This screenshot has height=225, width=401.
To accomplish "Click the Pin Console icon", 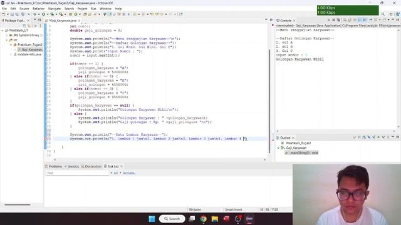I will (370, 20).
